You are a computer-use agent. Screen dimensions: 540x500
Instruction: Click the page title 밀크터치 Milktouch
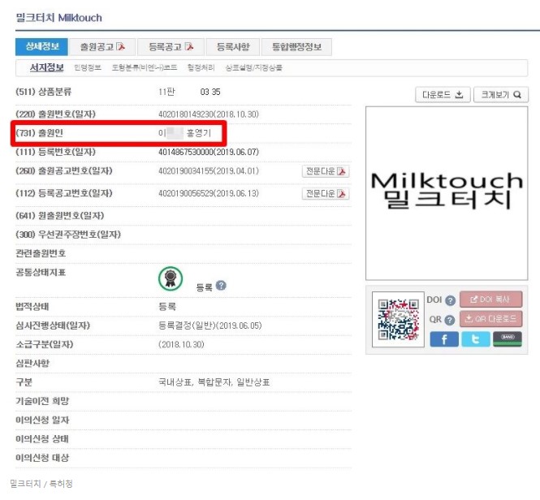[x=59, y=18]
